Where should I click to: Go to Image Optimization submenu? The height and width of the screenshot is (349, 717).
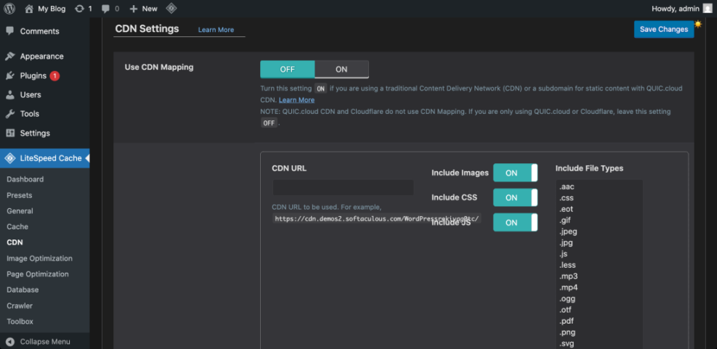click(39, 258)
